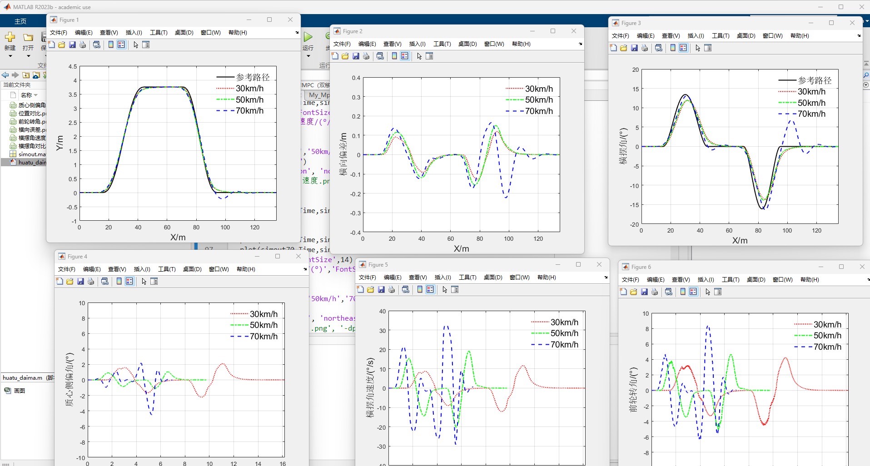Click New Figure icon in Figure 4 toolbar
Viewport: 870px width, 466px height.
[60, 281]
